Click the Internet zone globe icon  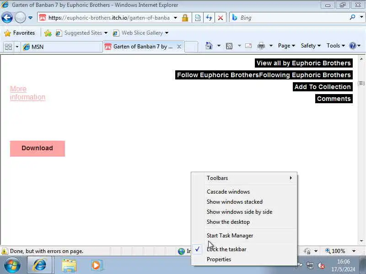click(x=181, y=251)
